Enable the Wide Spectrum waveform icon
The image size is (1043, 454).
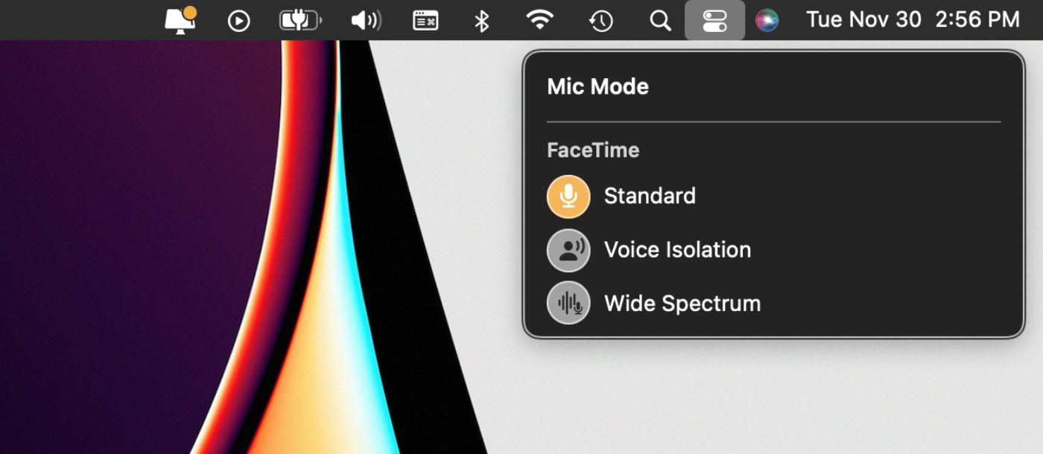pyautogui.click(x=568, y=303)
